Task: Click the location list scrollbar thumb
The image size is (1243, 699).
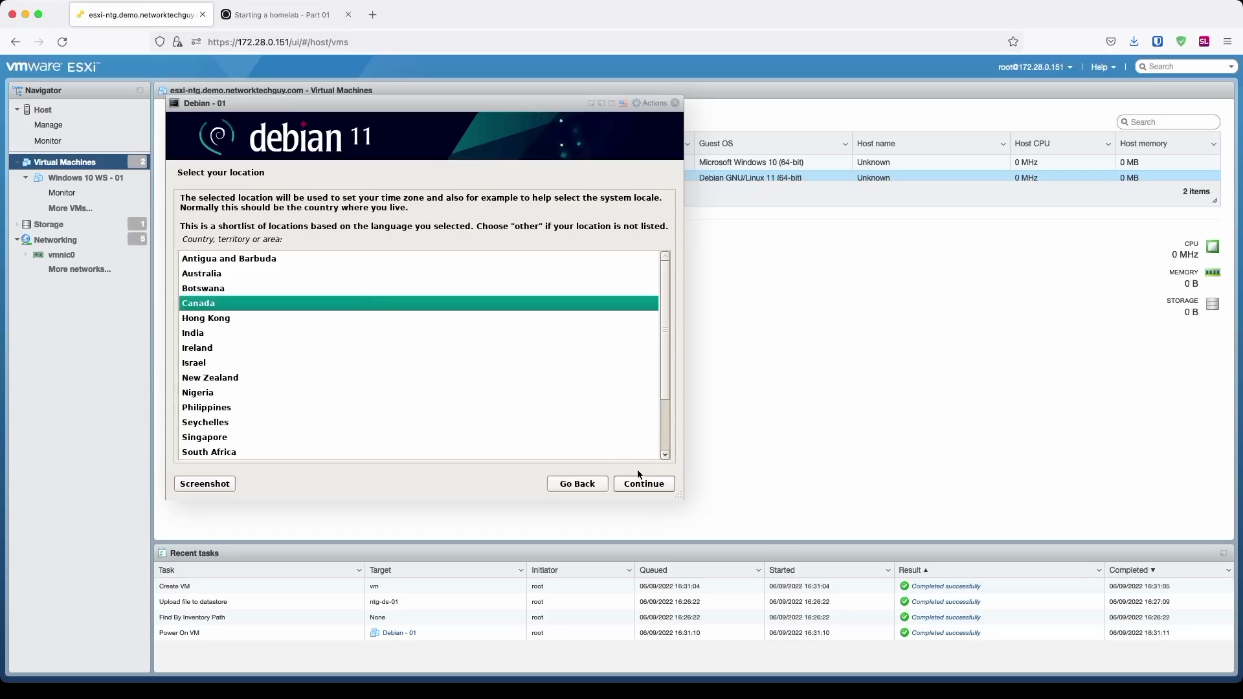Action: coord(665,330)
